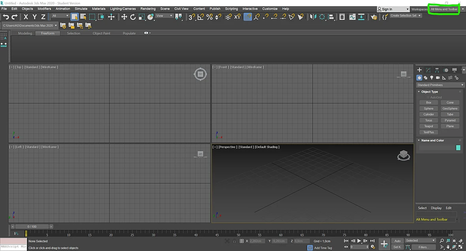Screen dimensions: 466x251
Task: Click the object color swatch
Action: click(458, 148)
